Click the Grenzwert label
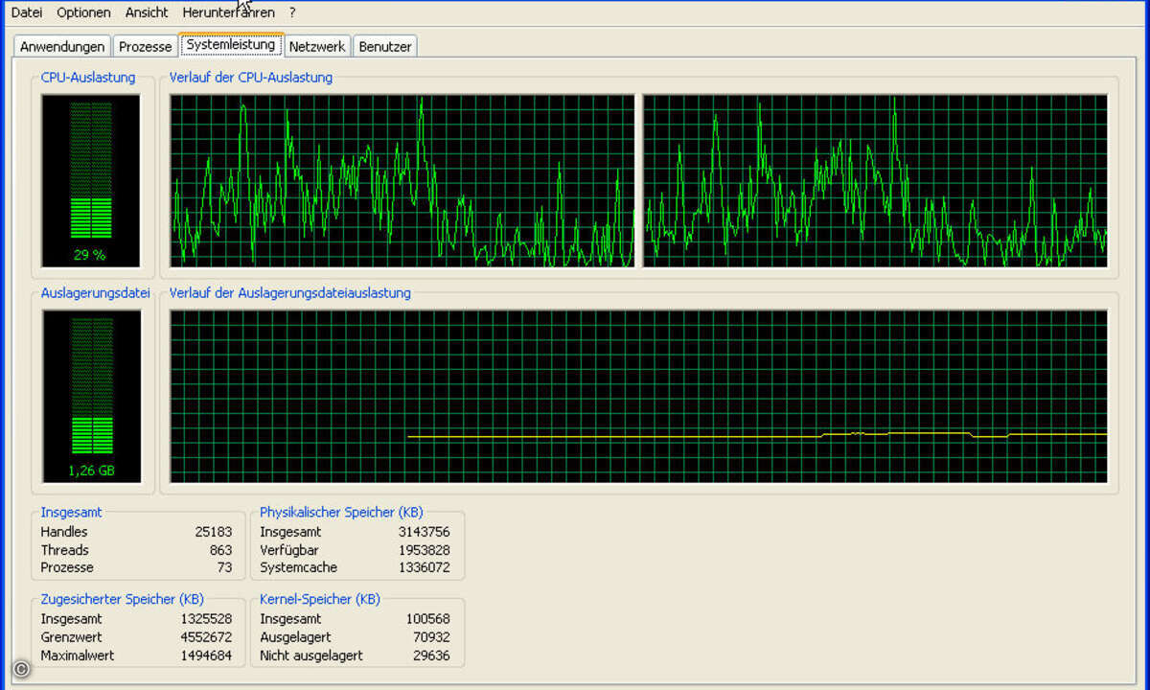 [71, 637]
